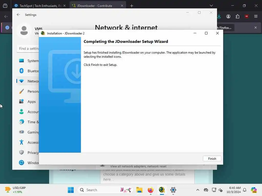
Task: Minimize the JDownloader installation window
Action: (195, 33)
